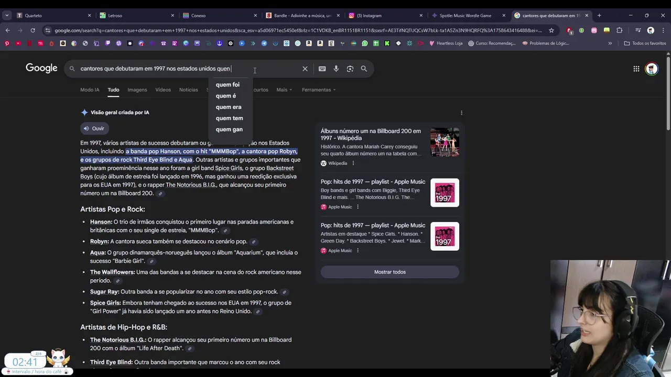Go back to previous page
671x377 pixels.
pyautogui.click(x=7, y=30)
